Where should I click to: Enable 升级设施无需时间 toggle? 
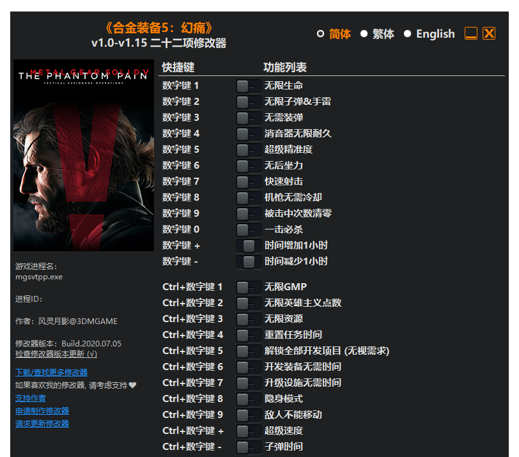coord(249,383)
